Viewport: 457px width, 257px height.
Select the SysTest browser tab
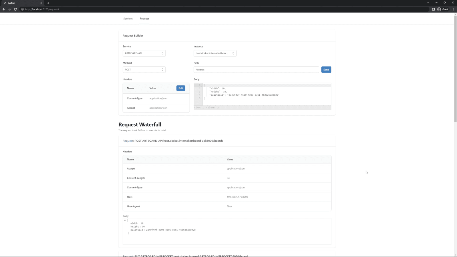(x=22, y=3)
